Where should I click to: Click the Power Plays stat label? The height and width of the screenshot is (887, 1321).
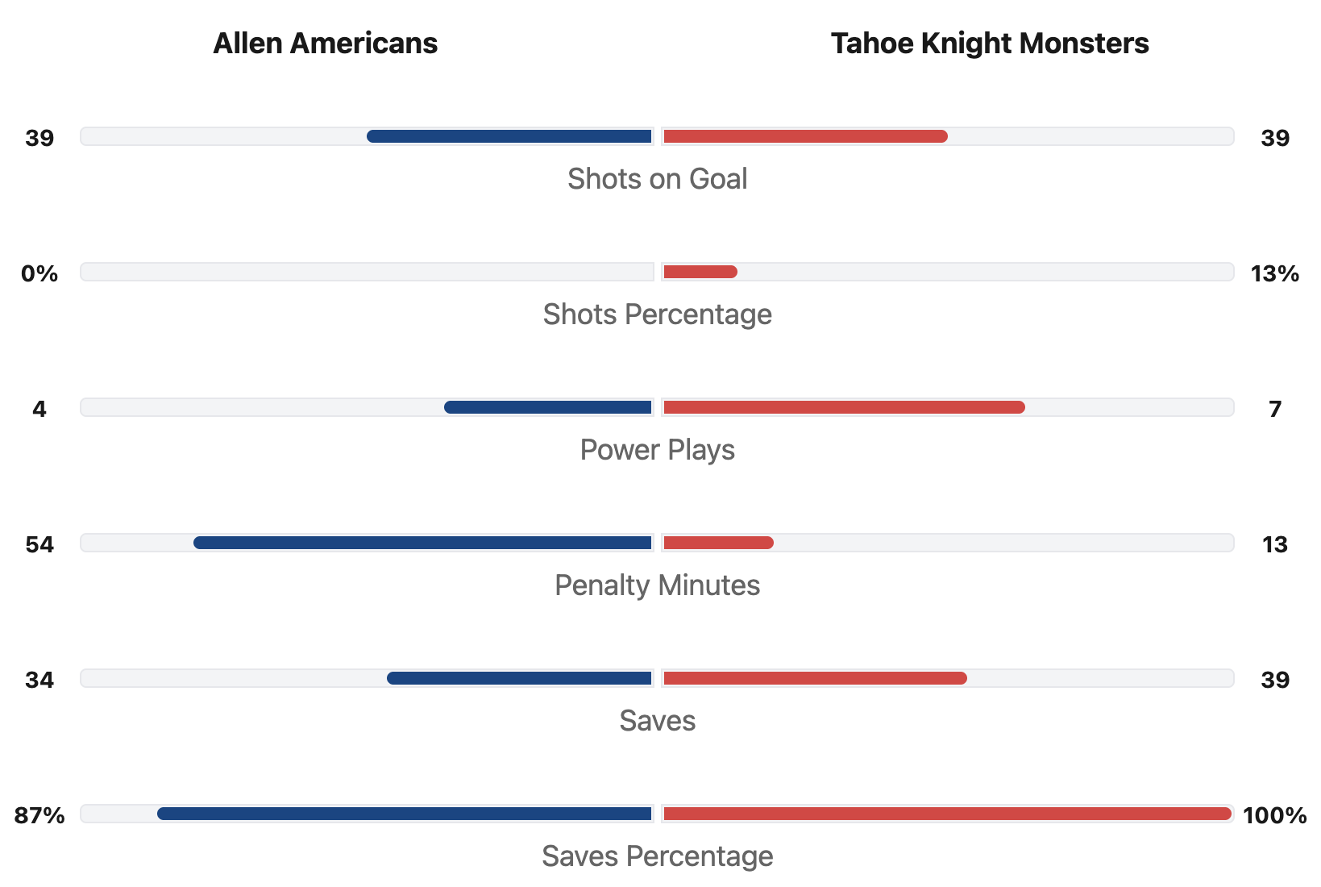pos(657,450)
